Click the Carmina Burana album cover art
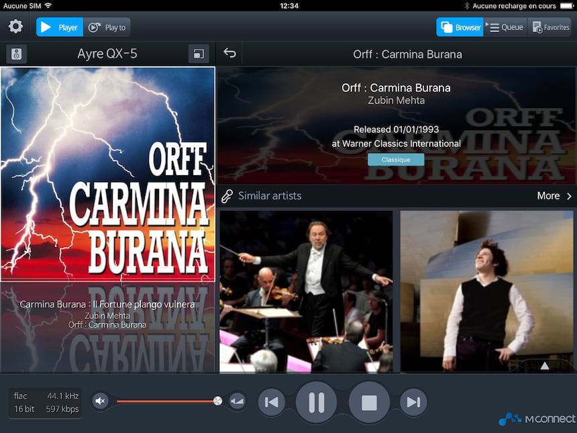 coord(108,174)
